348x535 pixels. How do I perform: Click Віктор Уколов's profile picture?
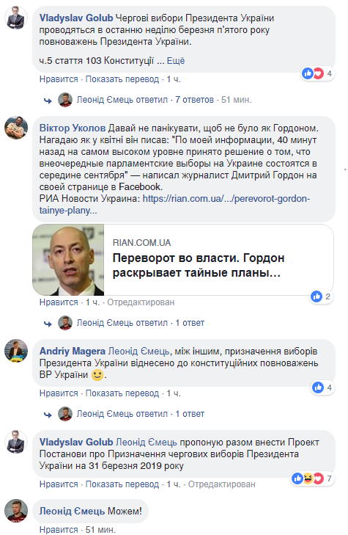point(15,128)
